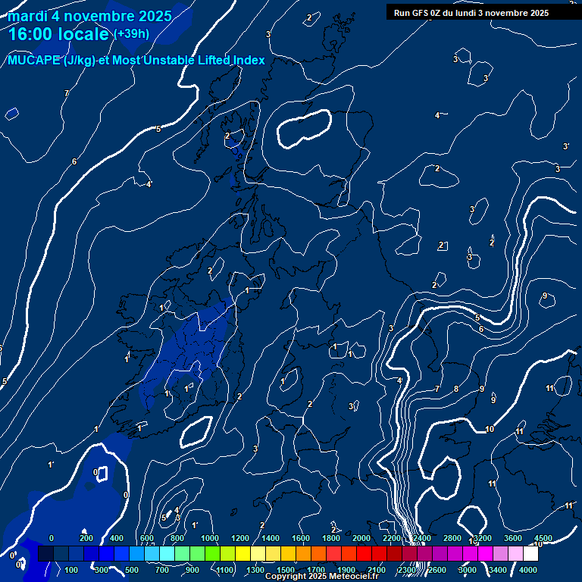The image size is (582, 582).
Task: Click the '3200' legend label
Action: [483, 538]
